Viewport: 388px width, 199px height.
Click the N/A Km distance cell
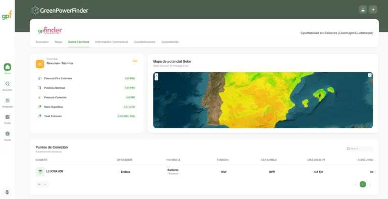click(x=318, y=172)
